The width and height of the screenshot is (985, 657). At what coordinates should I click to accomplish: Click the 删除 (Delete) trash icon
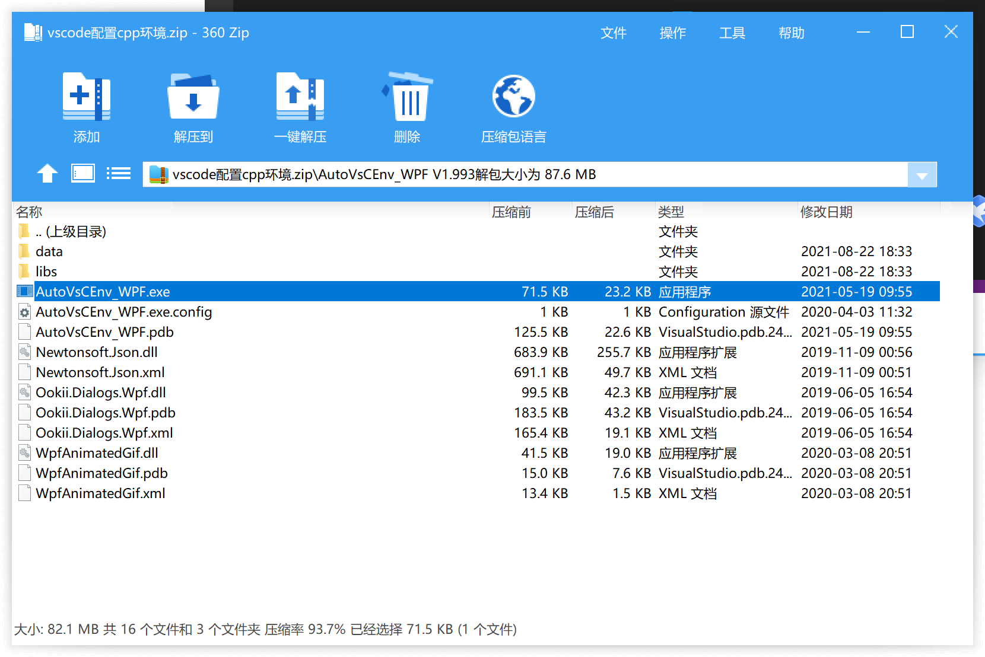pos(407,97)
